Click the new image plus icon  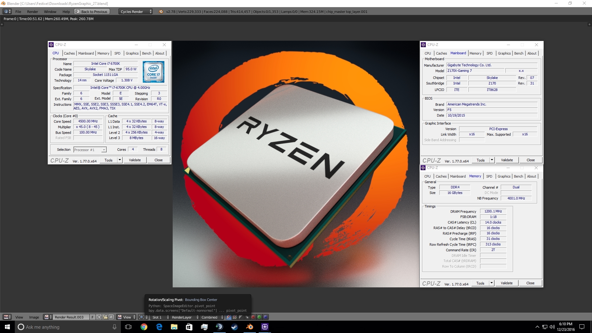(x=99, y=317)
